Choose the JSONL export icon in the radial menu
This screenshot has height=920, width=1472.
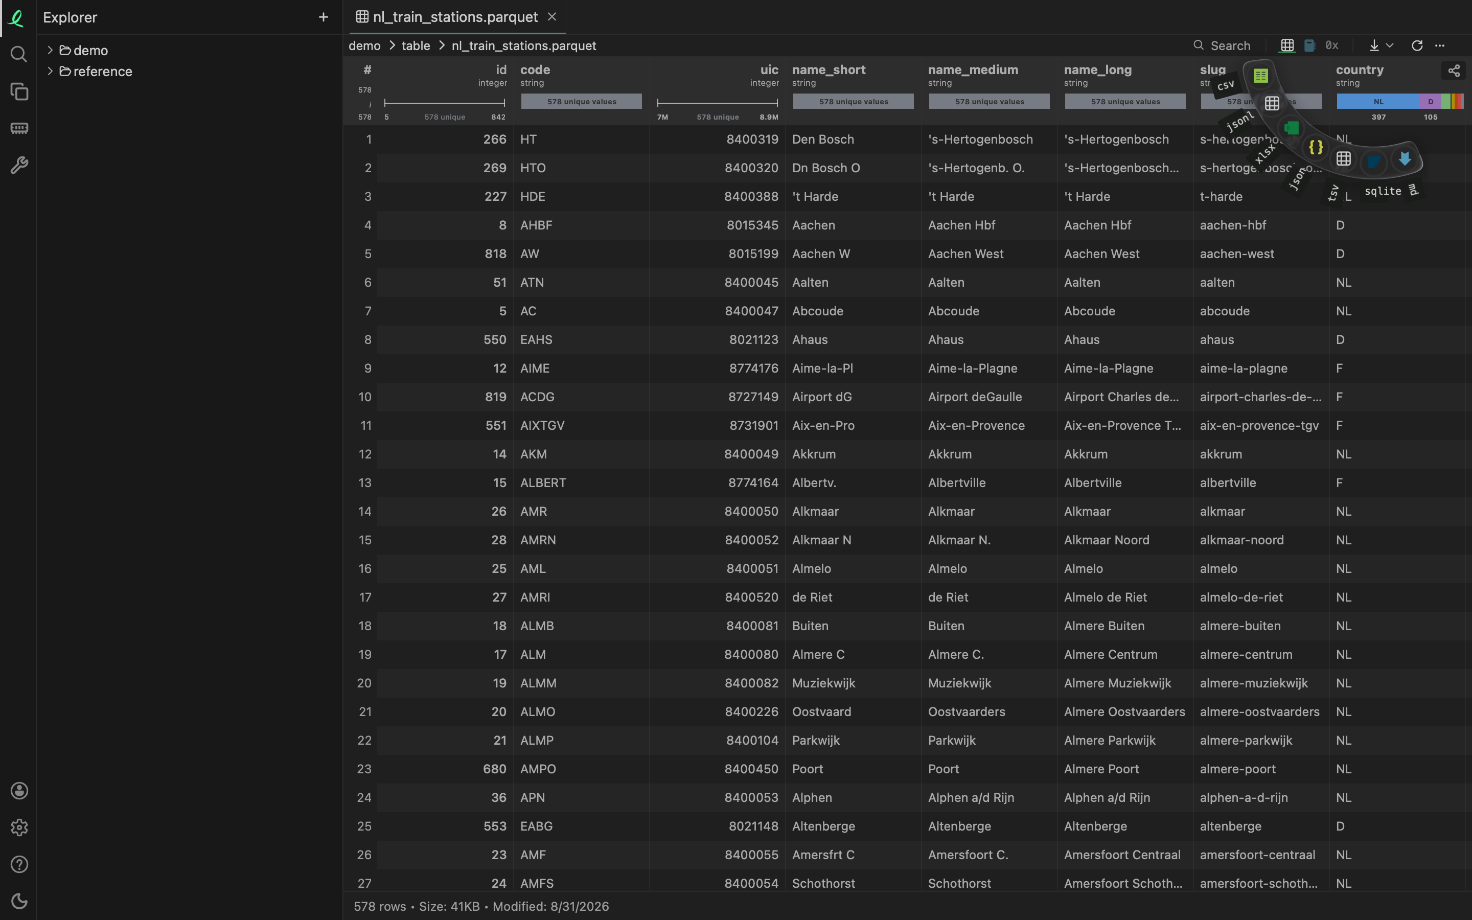(x=1272, y=103)
